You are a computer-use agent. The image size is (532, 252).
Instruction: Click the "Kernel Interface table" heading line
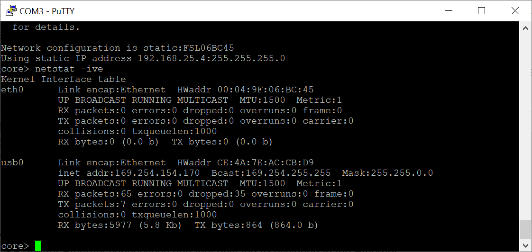63,79
